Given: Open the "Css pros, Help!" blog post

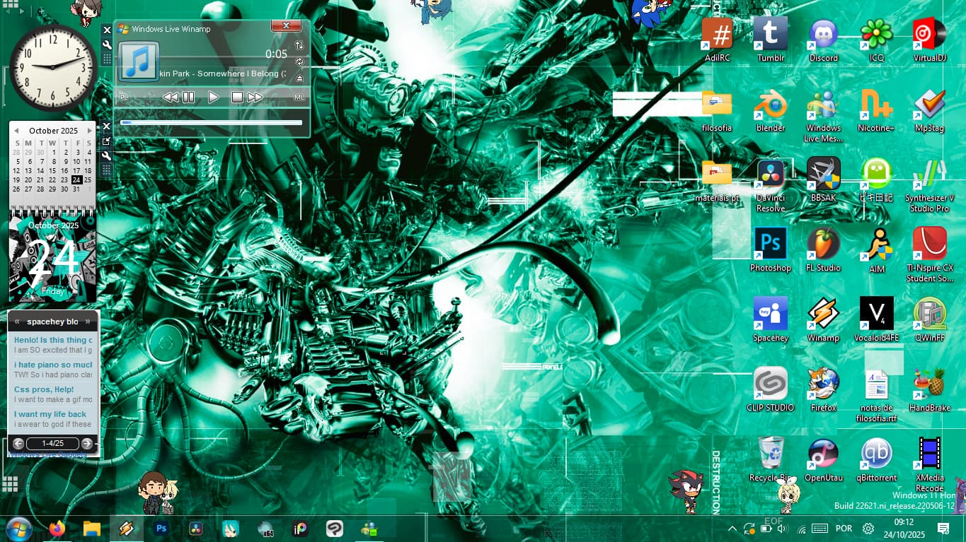Looking at the screenshot, I should 44,389.
